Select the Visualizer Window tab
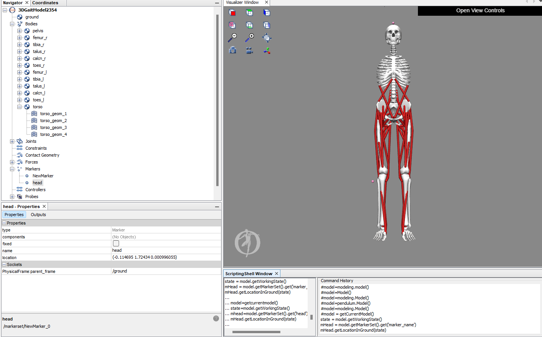The height and width of the screenshot is (337, 542). (242, 2)
